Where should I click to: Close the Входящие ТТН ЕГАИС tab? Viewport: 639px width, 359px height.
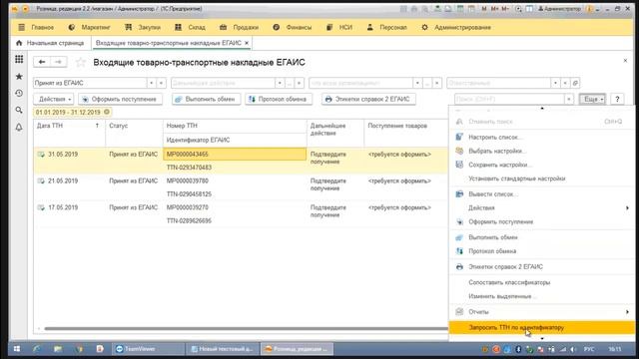(x=247, y=43)
